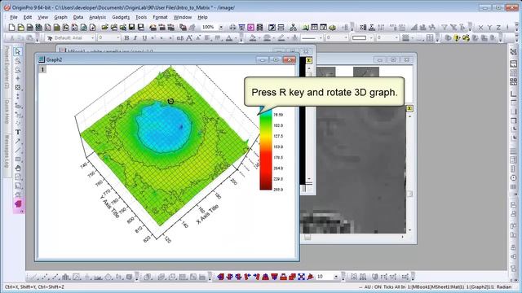Open the Gadgets menu
Screen dimensions: 522x293
click(x=121, y=17)
